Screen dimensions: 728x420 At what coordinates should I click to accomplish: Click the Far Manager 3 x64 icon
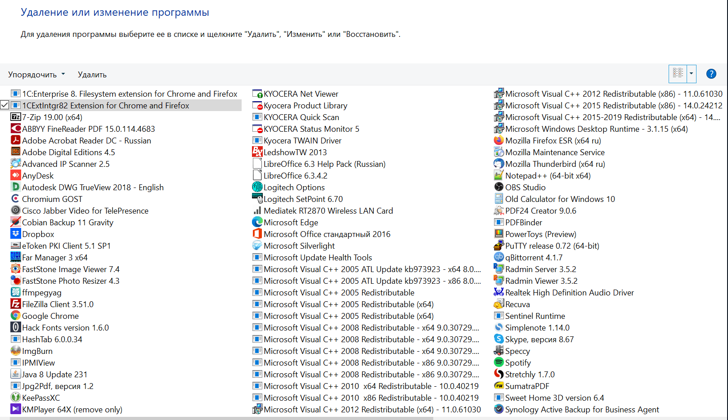tap(16, 257)
